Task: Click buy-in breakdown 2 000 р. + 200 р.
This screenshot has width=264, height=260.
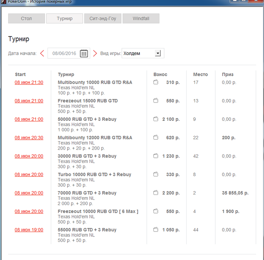Action: (75, 204)
